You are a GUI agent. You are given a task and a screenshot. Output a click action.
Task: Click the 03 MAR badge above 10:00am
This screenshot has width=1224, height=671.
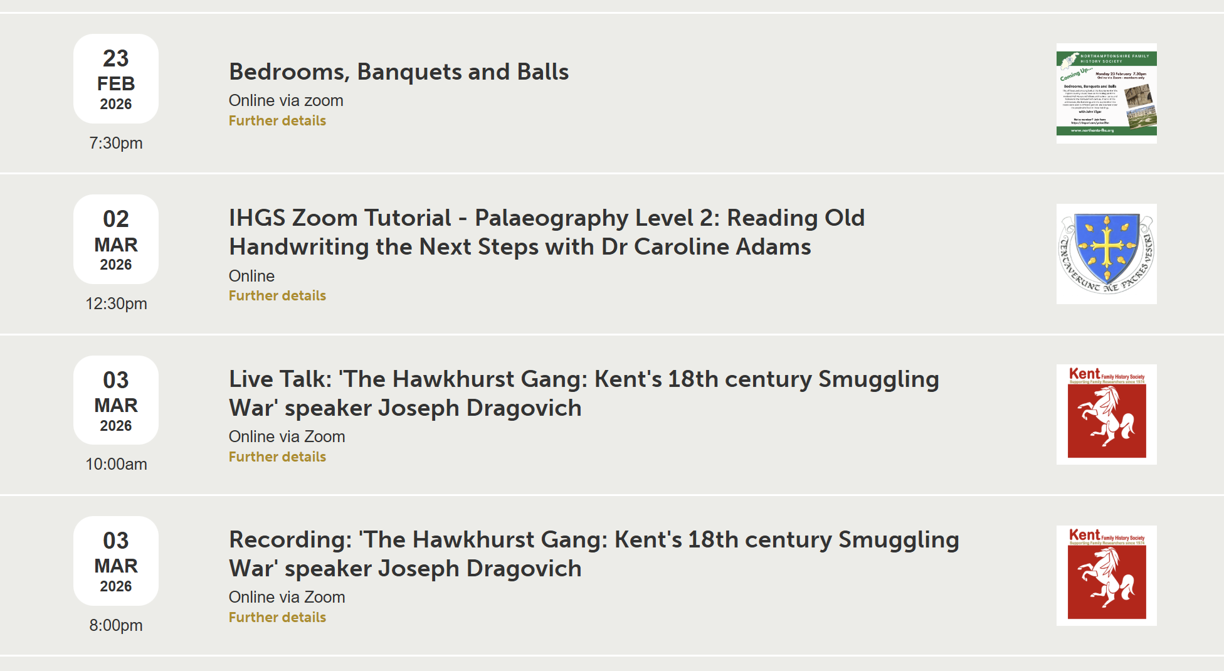(116, 400)
